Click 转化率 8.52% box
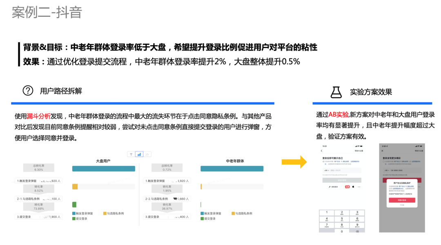 pyautogui.click(x=38, y=189)
